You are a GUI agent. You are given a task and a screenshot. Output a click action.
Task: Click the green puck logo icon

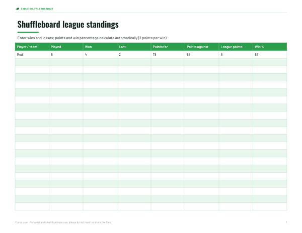[17, 9]
